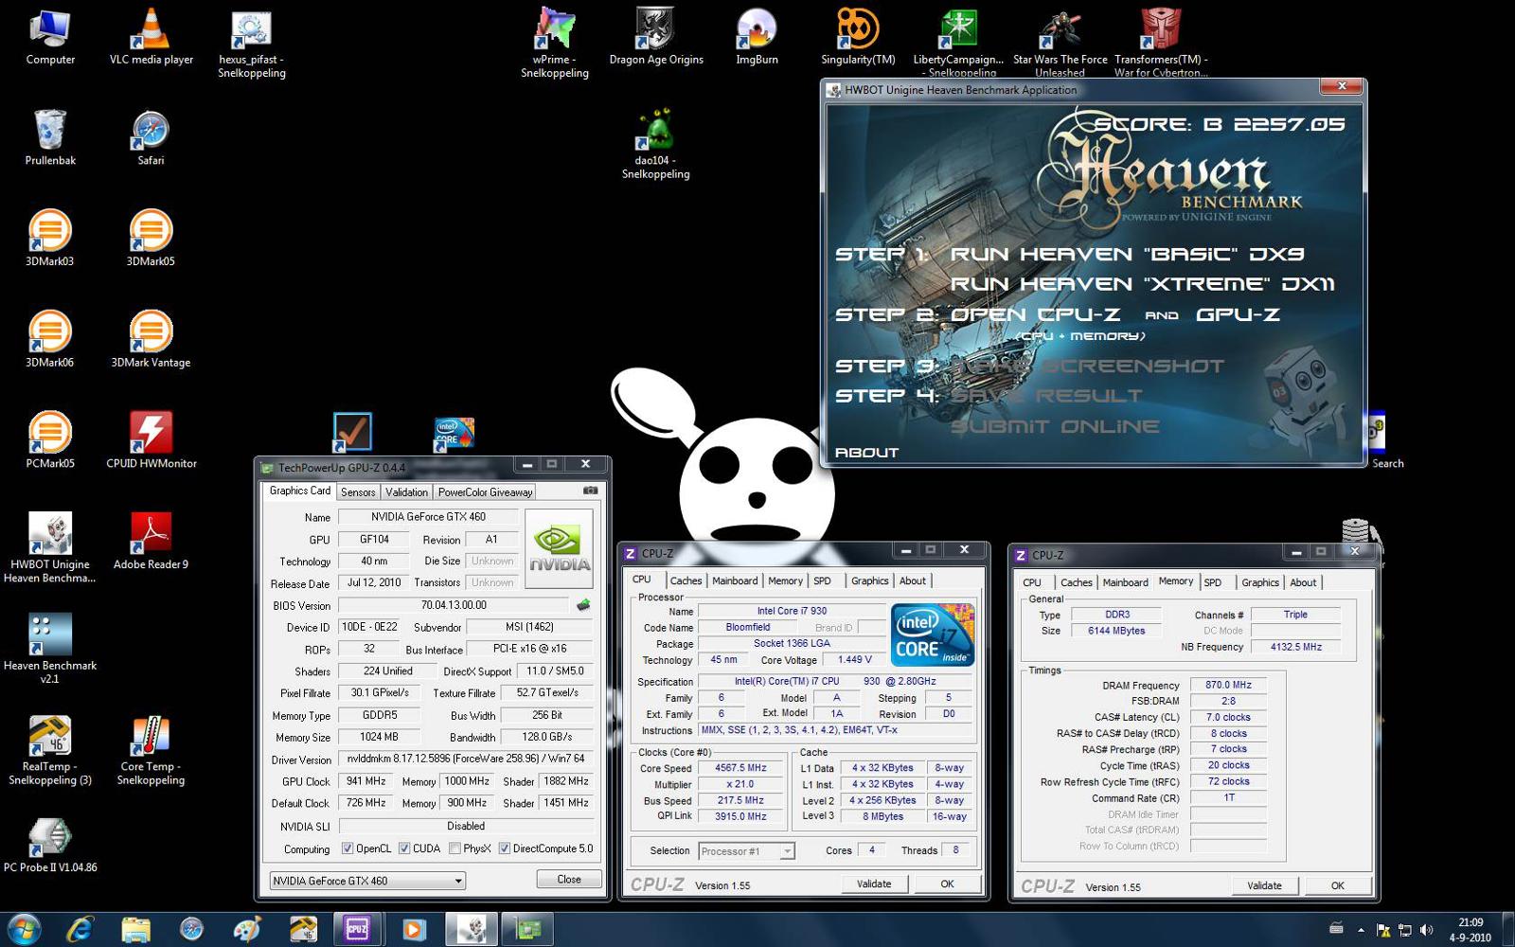
Task: Open Prullenbak recycle bin
Action: point(50,137)
